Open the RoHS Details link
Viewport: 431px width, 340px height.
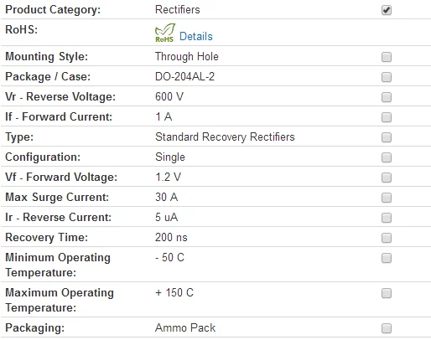pyautogui.click(x=196, y=37)
